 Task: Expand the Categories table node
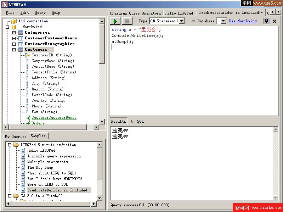pos(14,33)
